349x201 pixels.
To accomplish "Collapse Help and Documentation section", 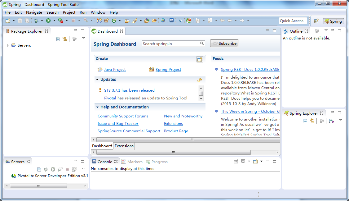I will [97, 107].
